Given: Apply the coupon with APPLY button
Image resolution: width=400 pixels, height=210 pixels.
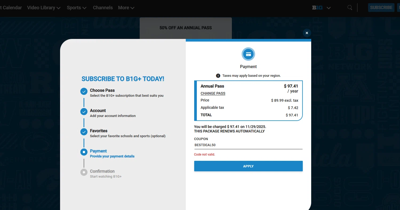Looking at the screenshot, I should (x=248, y=166).
